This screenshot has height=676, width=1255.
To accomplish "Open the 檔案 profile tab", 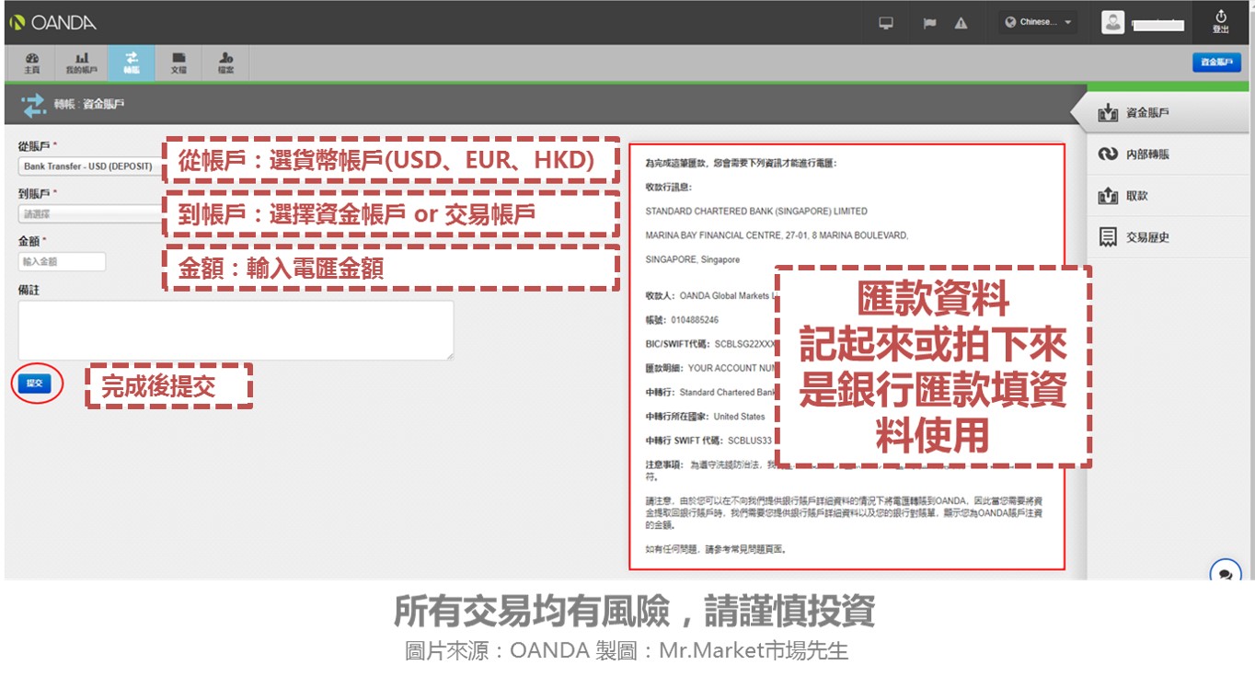I will click(x=225, y=63).
